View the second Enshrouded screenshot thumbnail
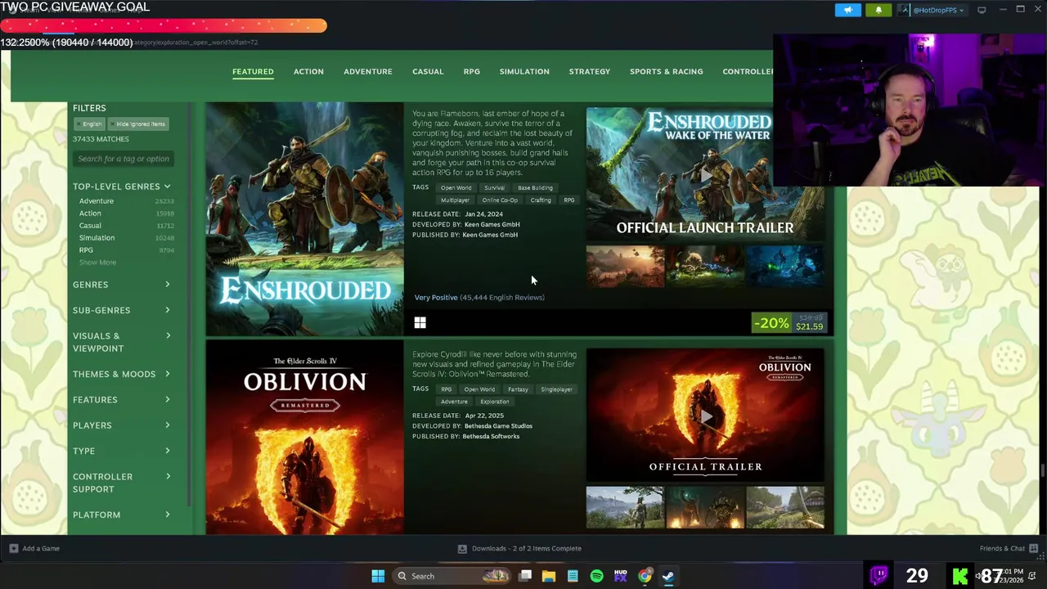 (705, 267)
